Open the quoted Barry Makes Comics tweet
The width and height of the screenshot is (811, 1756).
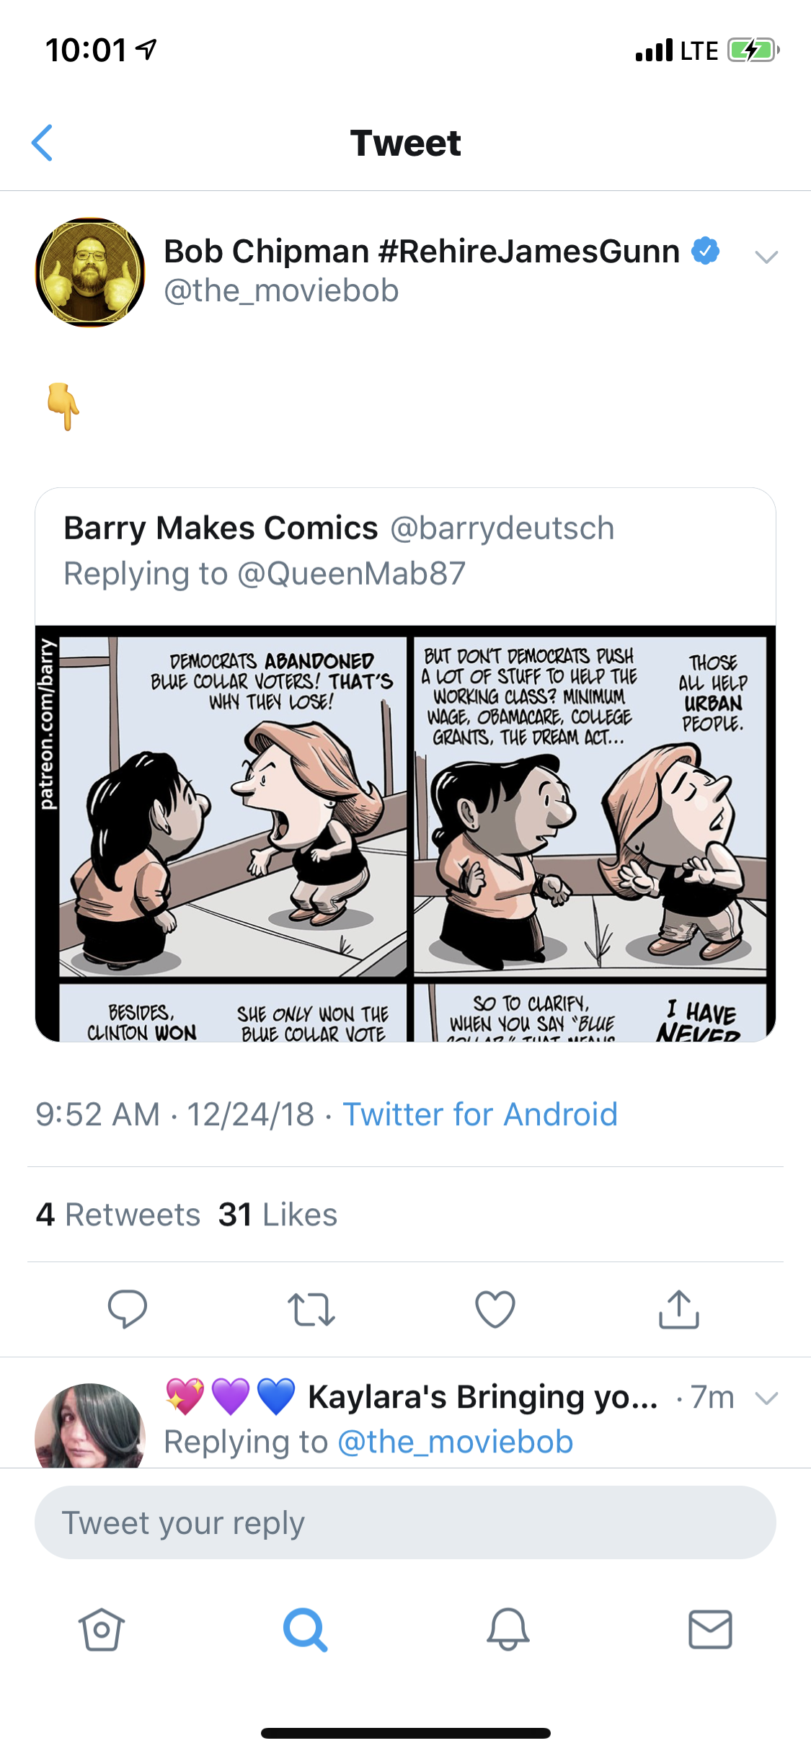click(405, 764)
